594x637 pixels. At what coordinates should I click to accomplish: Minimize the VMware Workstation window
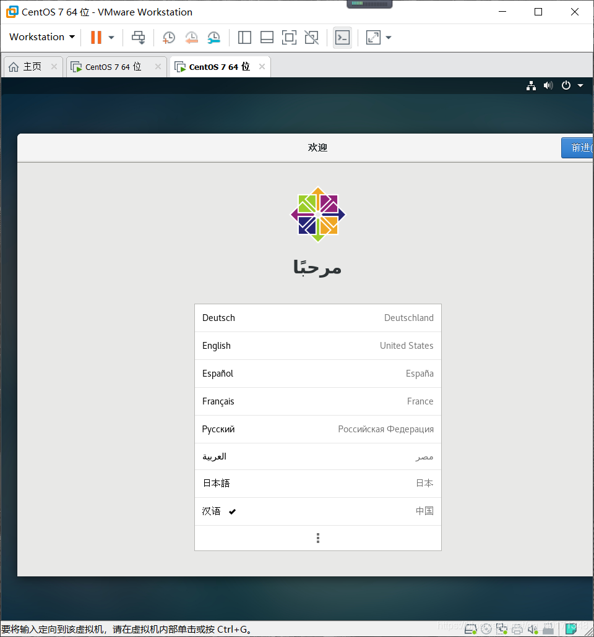coord(502,12)
